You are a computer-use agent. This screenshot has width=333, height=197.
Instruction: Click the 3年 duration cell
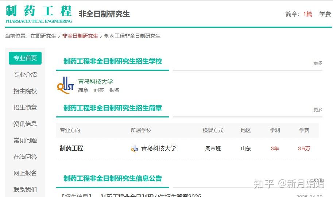click(275, 148)
